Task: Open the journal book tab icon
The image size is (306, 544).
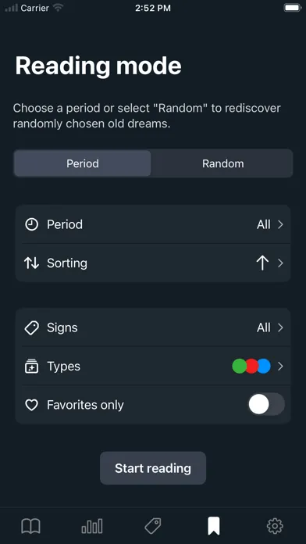Action: point(31,526)
